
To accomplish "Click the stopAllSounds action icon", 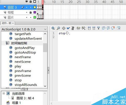I will click(11, 85).
